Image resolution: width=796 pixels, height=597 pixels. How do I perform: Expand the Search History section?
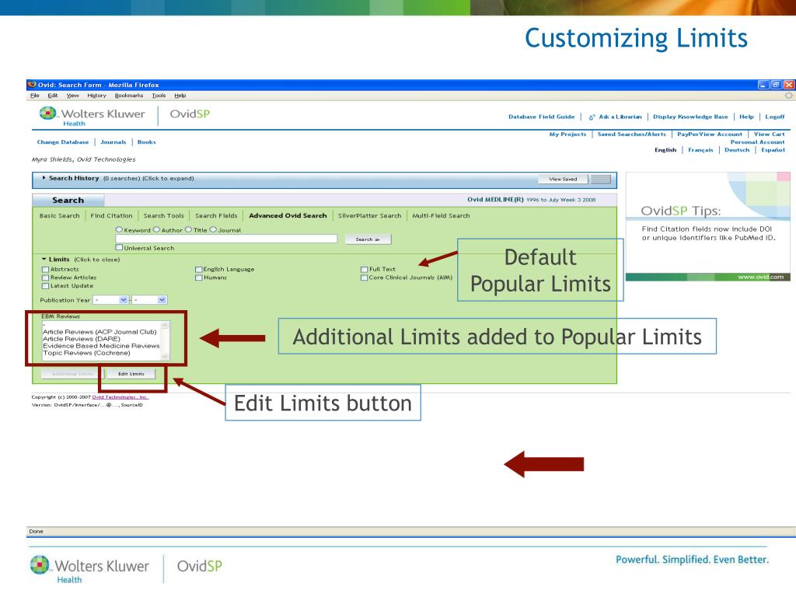(x=44, y=178)
